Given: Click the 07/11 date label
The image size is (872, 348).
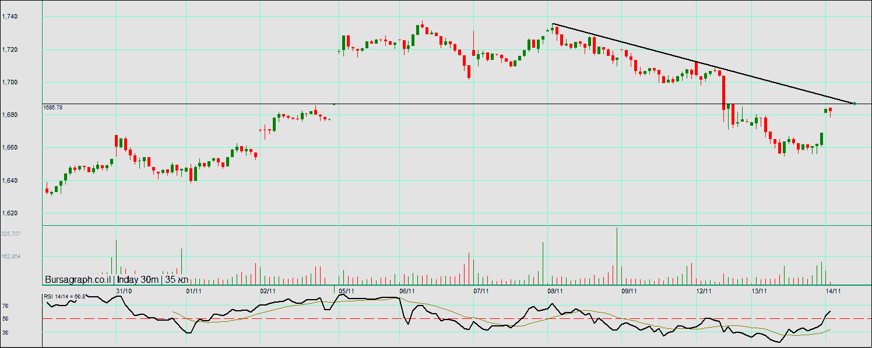Looking at the screenshot, I should (481, 290).
